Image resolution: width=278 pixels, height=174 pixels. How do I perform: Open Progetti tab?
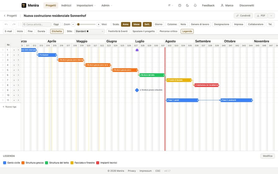click(51, 6)
